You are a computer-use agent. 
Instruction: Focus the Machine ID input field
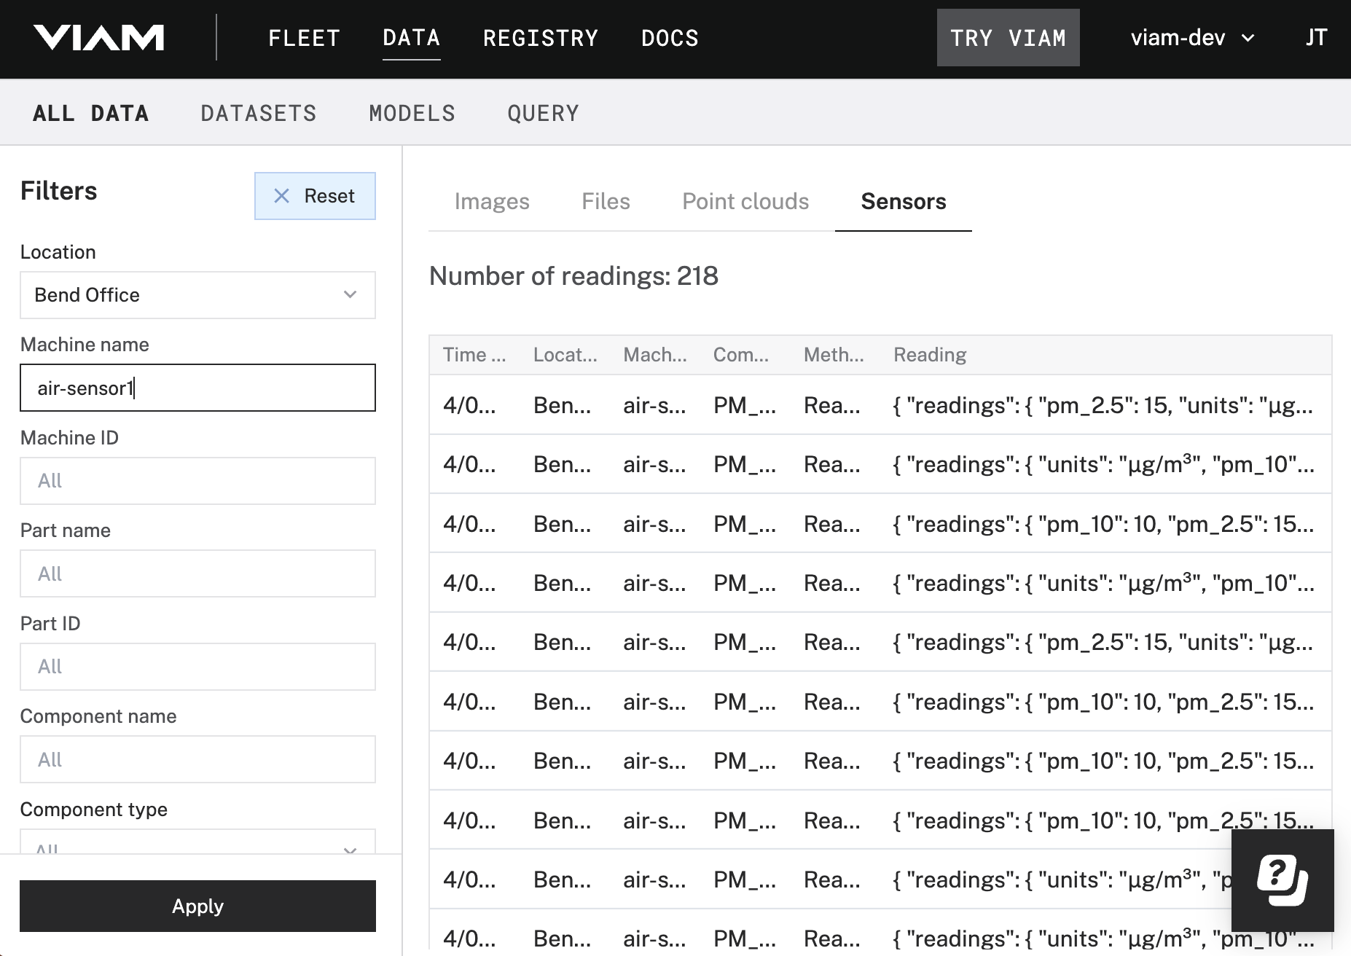[x=197, y=481]
